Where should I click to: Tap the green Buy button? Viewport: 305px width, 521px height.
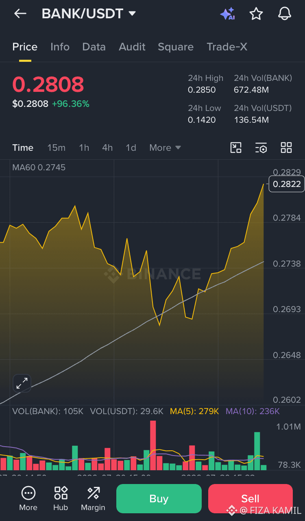click(159, 499)
